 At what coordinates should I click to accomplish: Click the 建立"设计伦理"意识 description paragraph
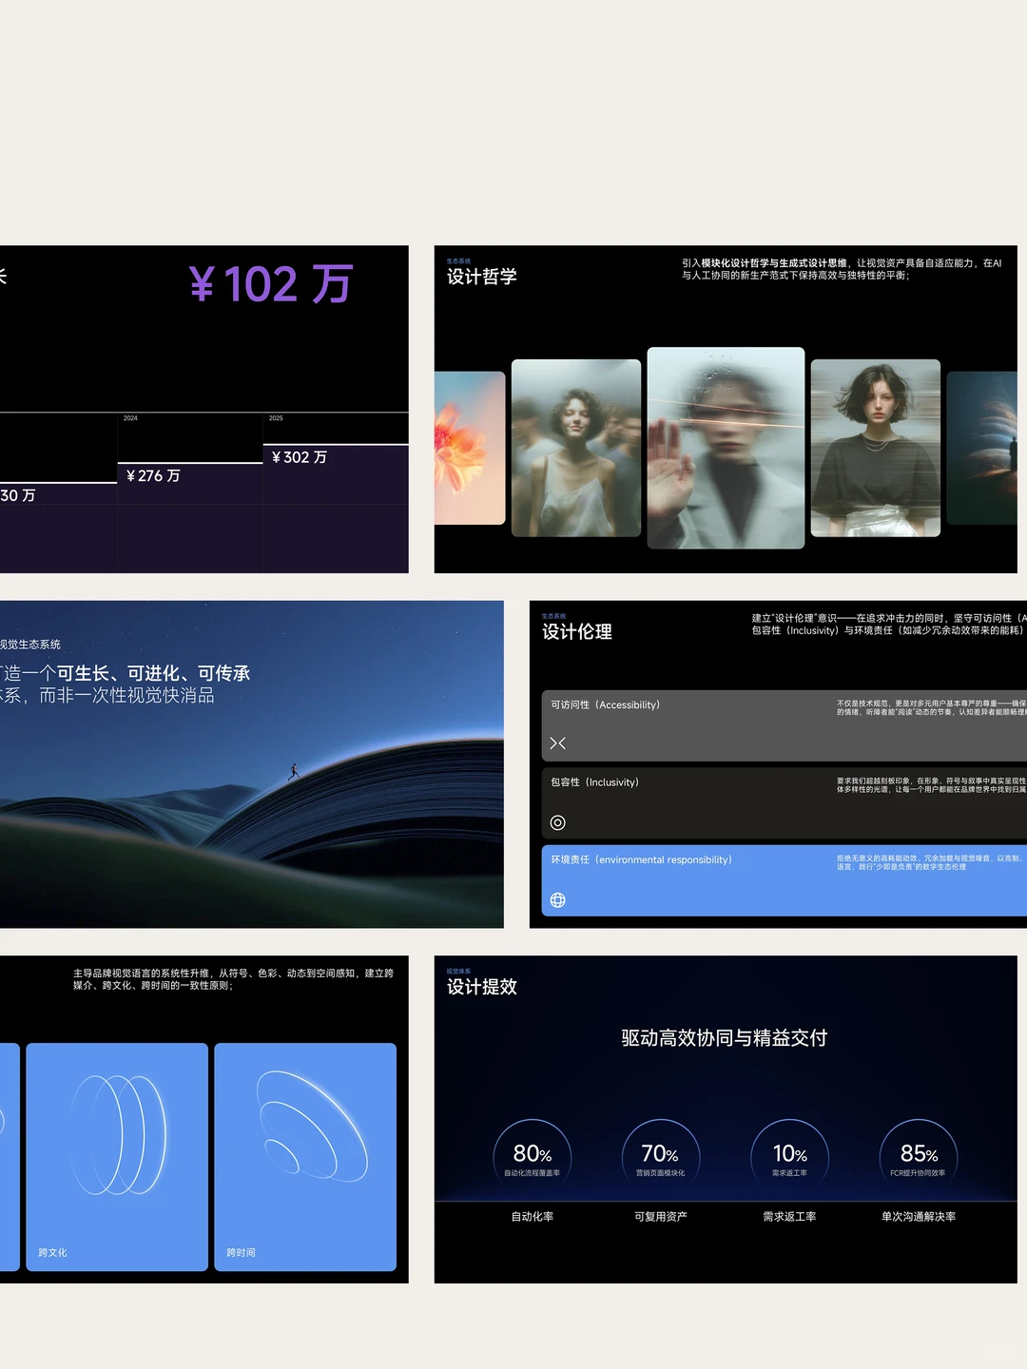click(889, 625)
